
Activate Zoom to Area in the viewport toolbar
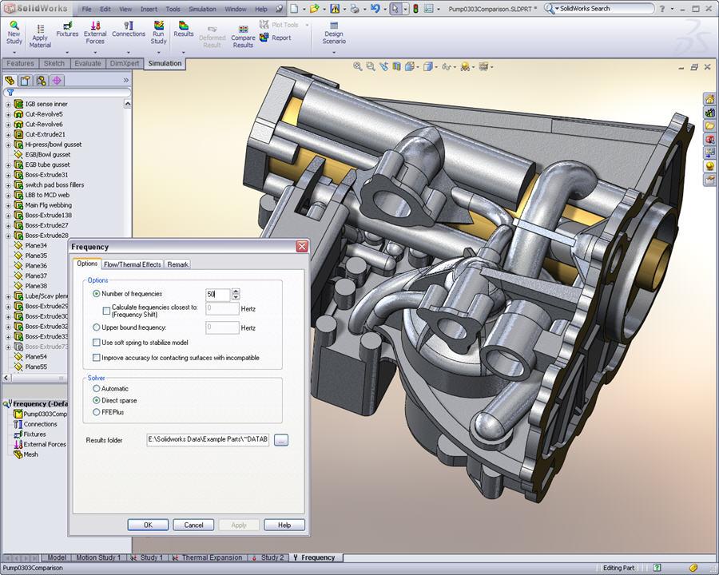click(x=370, y=67)
